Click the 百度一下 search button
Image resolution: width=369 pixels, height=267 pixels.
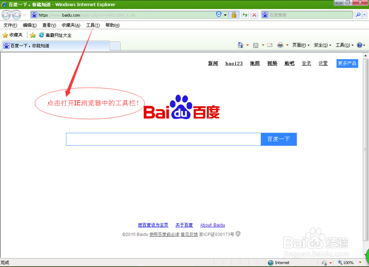click(x=279, y=139)
